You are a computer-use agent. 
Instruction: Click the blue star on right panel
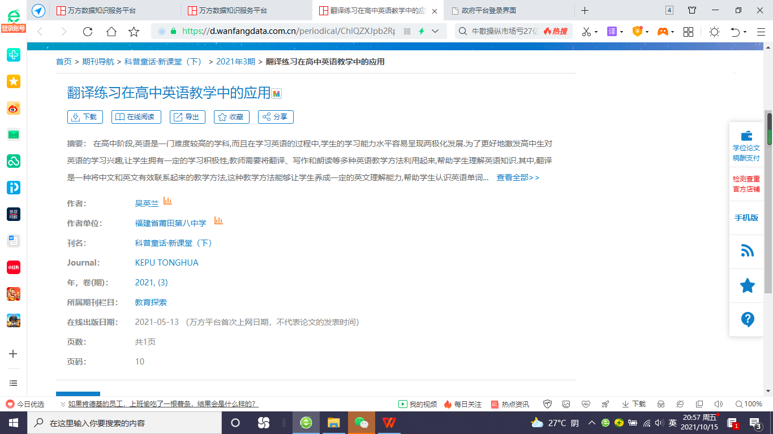click(748, 285)
